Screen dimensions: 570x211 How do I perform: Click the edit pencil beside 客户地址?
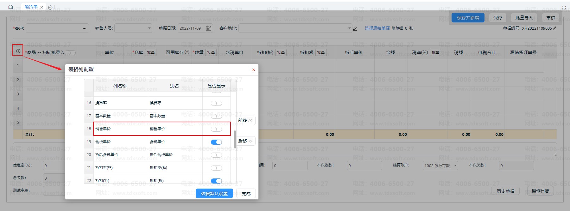tap(355, 29)
